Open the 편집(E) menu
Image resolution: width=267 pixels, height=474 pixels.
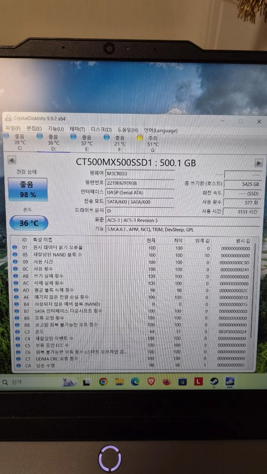pyautogui.click(x=34, y=129)
